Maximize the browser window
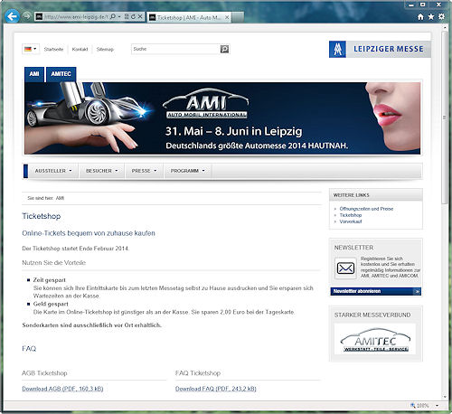The image size is (452, 414). (x=423, y=5)
